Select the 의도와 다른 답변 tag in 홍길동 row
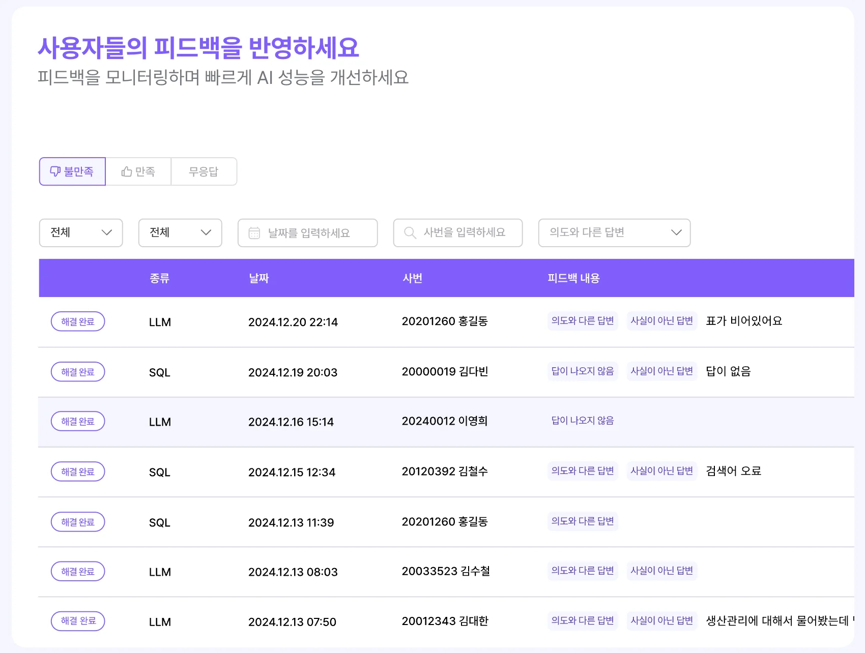 [583, 321]
